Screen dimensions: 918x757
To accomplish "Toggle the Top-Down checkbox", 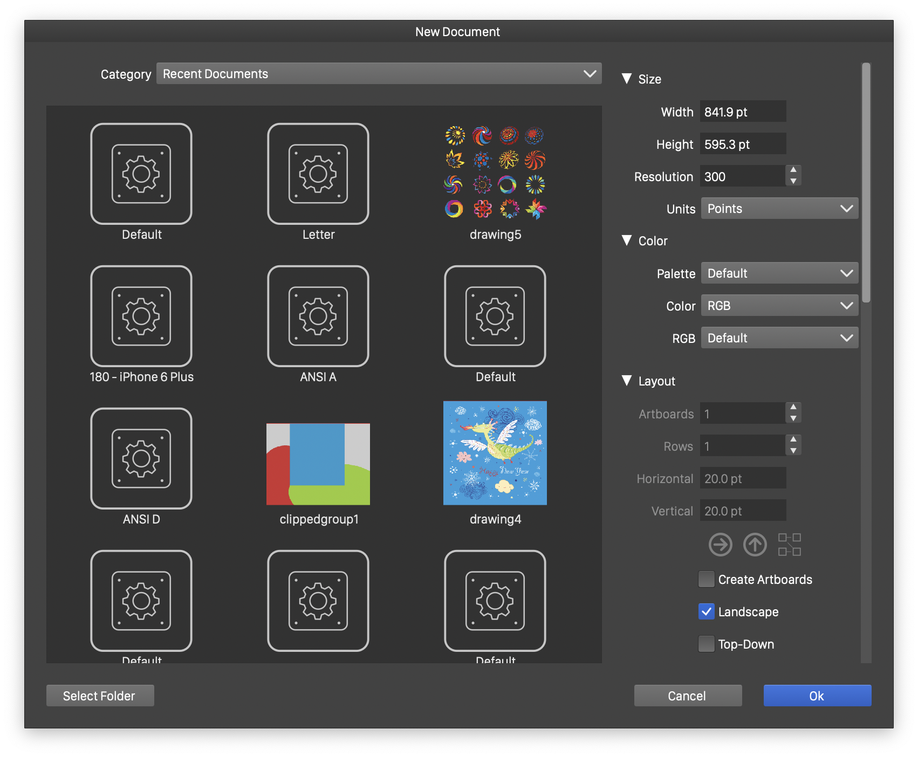I will [x=706, y=644].
